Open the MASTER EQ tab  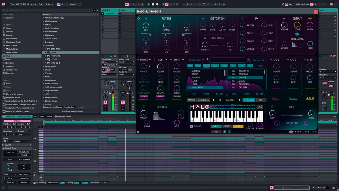203,100
